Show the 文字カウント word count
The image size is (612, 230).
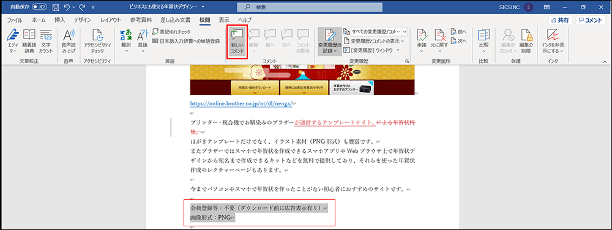(x=46, y=42)
